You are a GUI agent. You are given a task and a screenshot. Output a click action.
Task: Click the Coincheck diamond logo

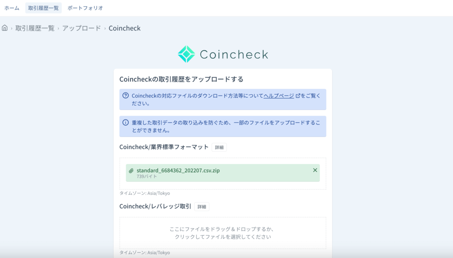click(x=186, y=54)
